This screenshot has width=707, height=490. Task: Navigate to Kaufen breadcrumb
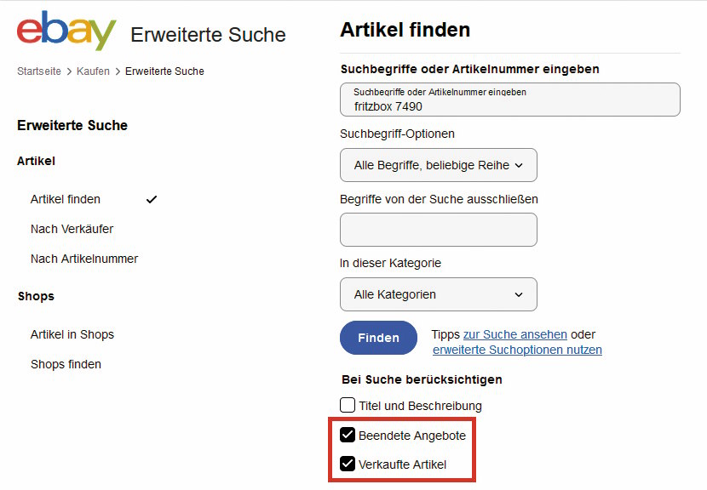click(x=93, y=71)
